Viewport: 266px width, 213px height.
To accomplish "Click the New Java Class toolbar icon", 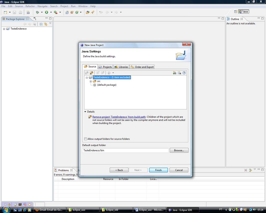I will pyautogui.click(x=77, y=12).
